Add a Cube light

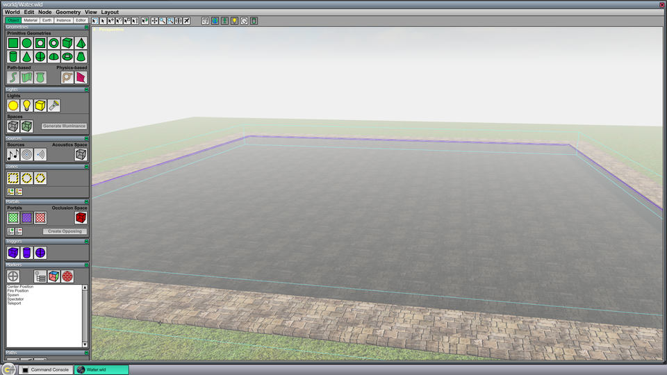[40, 106]
